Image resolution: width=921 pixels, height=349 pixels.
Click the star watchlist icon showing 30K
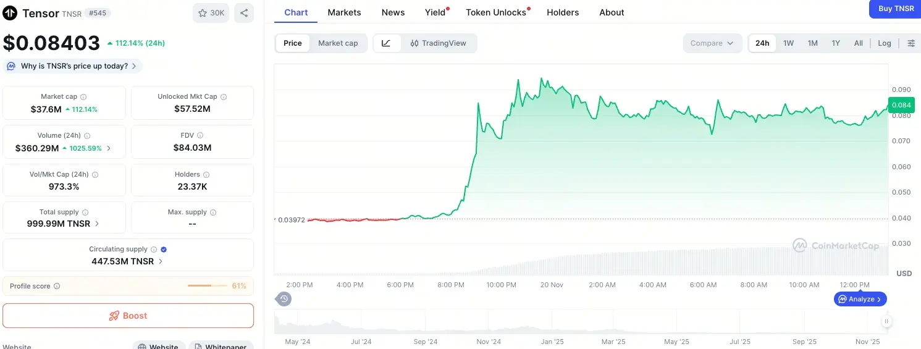pyautogui.click(x=211, y=13)
